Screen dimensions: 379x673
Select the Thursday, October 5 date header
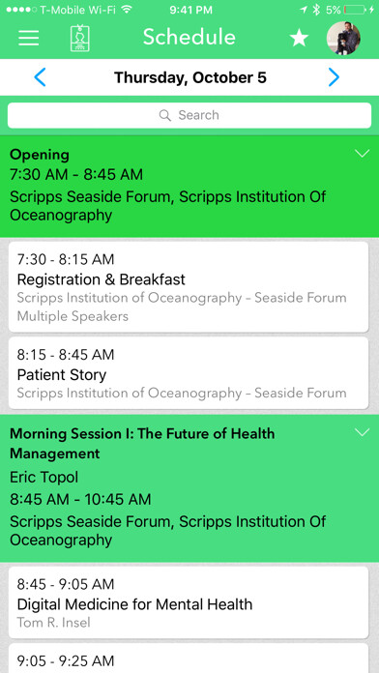pyautogui.click(x=190, y=77)
